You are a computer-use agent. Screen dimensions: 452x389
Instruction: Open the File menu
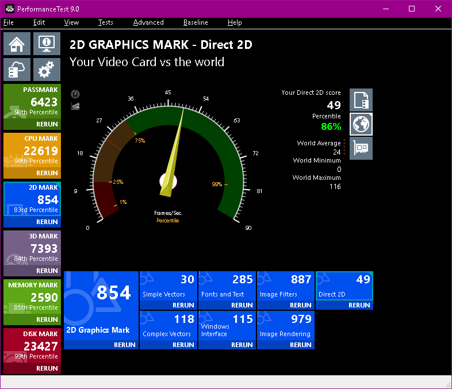pyautogui.click(x=9, y=22)
